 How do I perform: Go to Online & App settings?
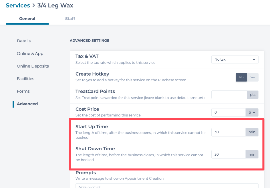(30, 54)
